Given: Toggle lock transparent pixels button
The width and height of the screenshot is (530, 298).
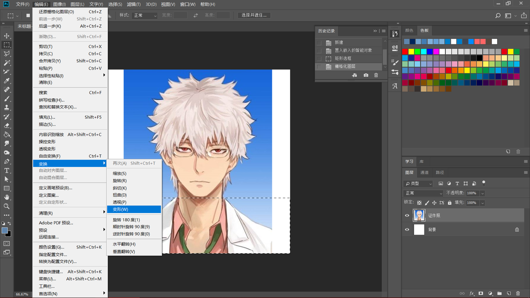Looking at the screenshot, I should (x=419, y=203).
